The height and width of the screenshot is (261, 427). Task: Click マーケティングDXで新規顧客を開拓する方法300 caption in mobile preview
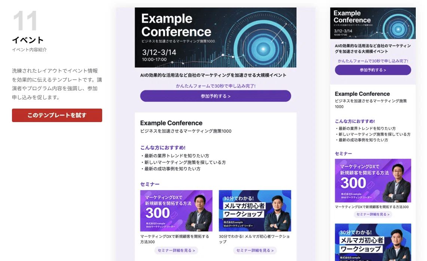pos(372,207)
